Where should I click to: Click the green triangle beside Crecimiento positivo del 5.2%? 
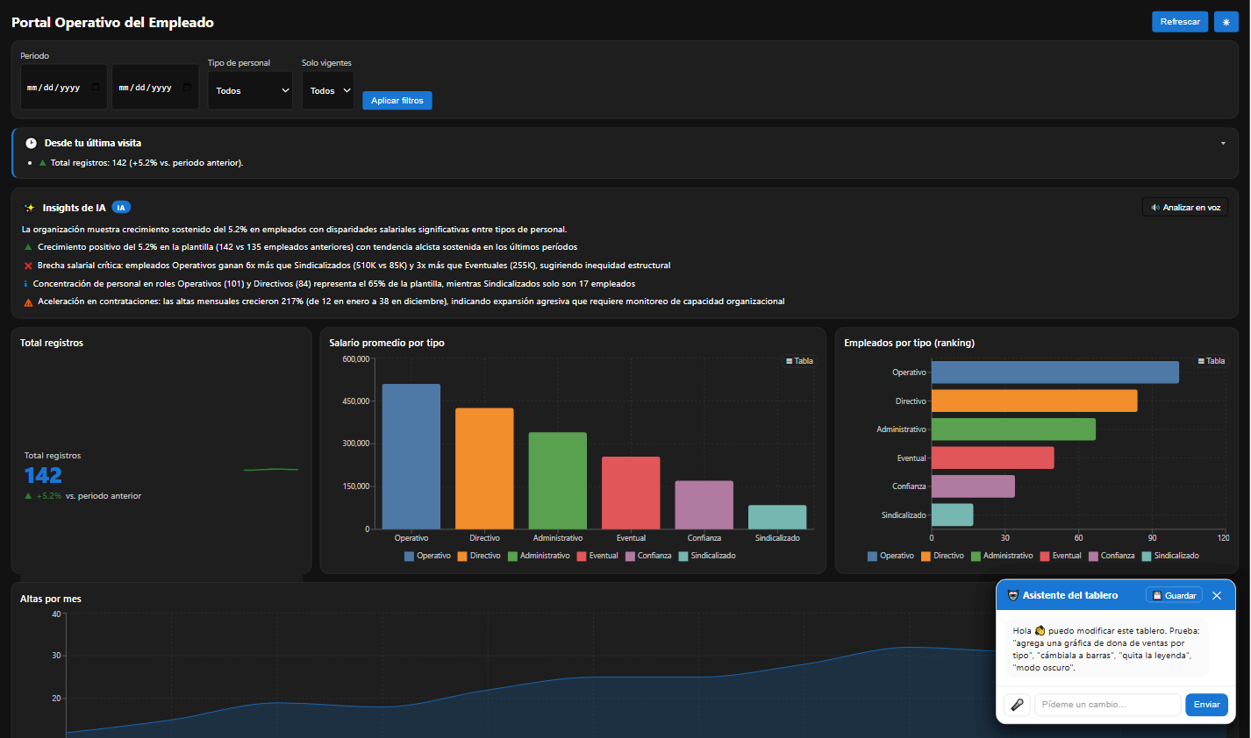tap(28, 247)
